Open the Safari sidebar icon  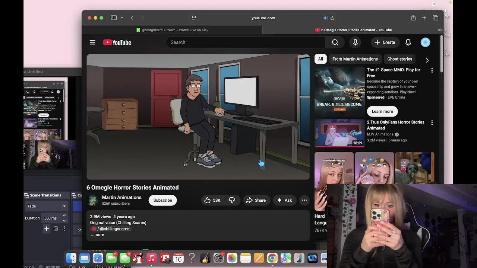[x=114, y=17]
